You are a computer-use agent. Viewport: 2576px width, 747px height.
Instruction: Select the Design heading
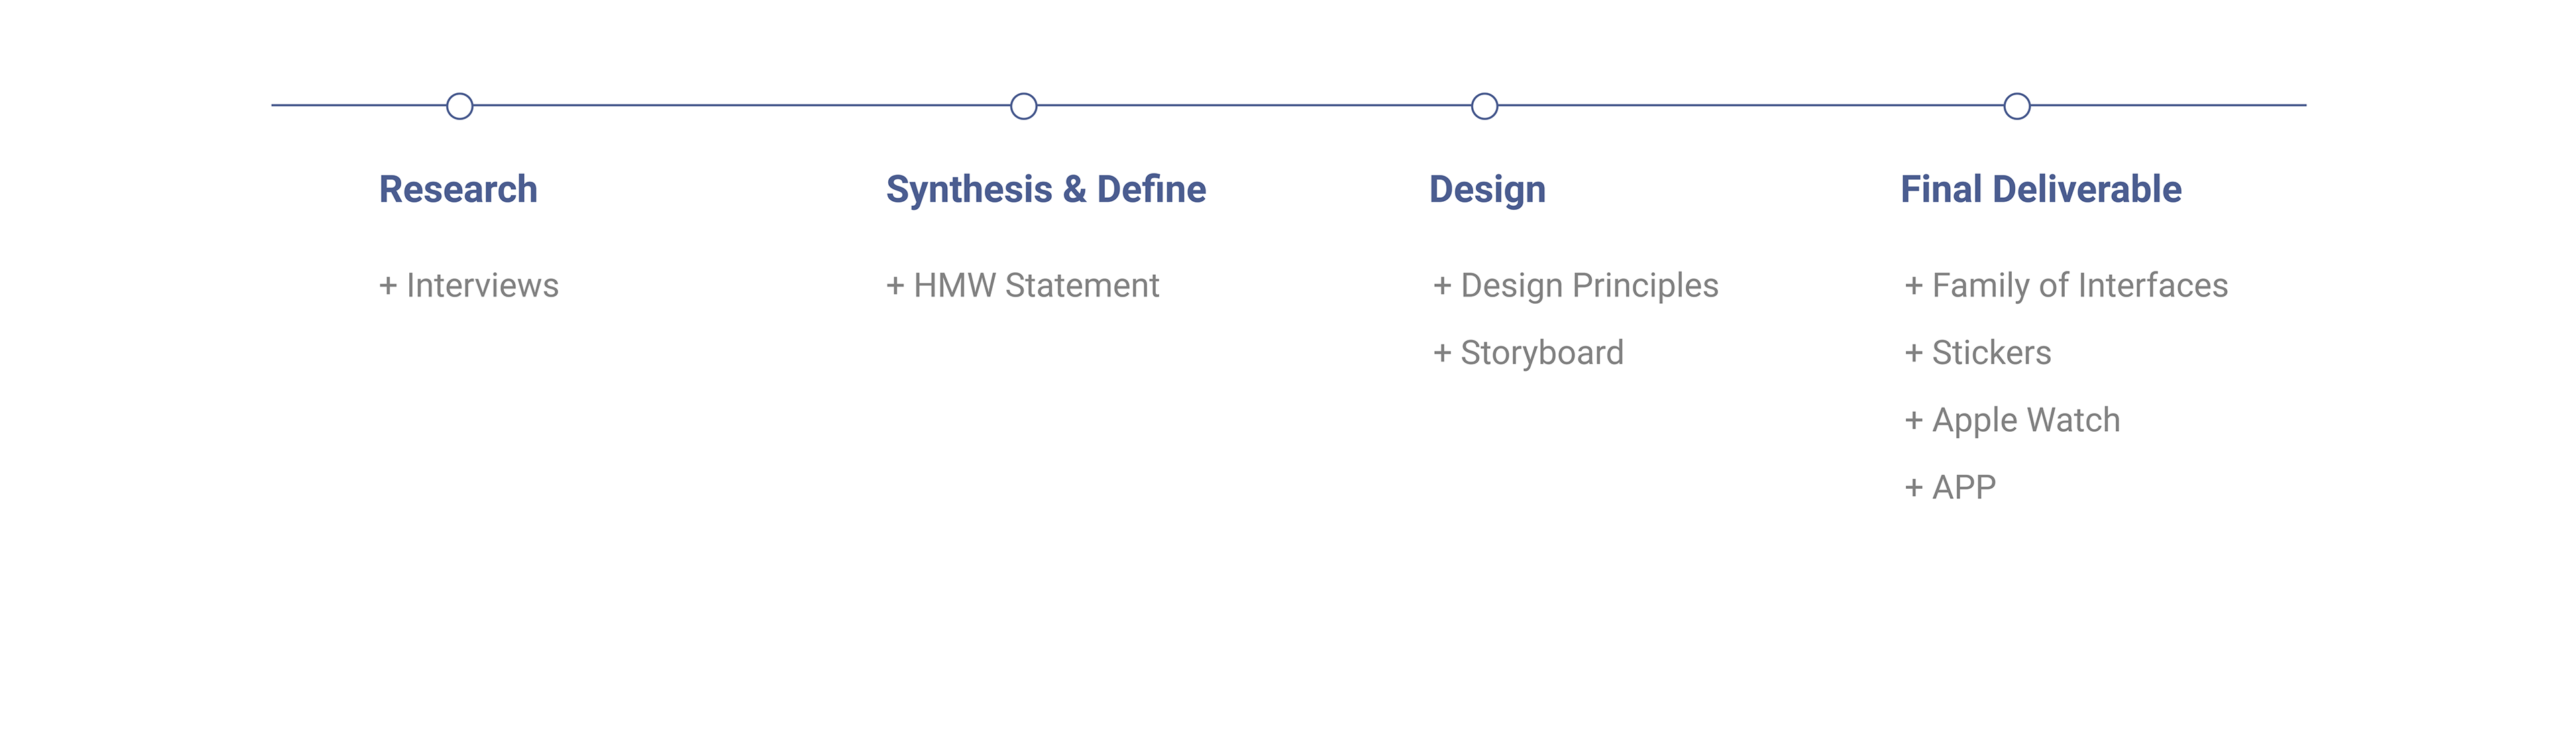(1487, 190)
